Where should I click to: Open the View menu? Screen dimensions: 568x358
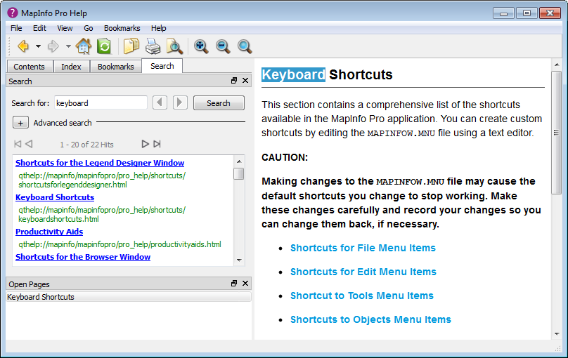tap(65, 28)
